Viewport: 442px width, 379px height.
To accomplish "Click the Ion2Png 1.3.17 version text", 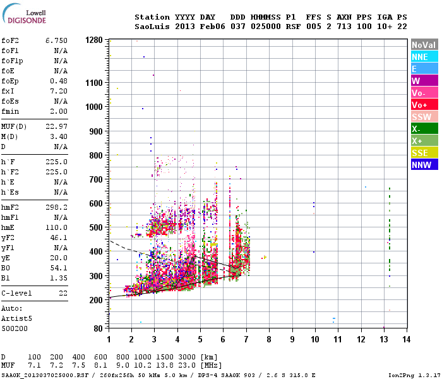I will tap(414, 375).
